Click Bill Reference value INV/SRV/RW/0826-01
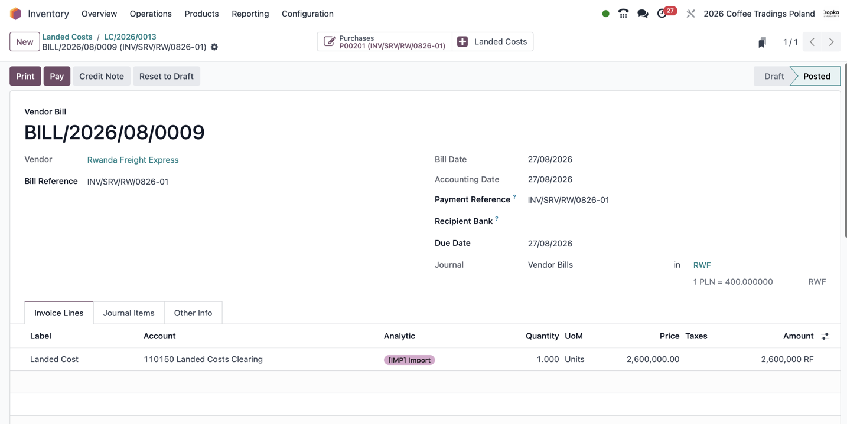 coord(128,182)
